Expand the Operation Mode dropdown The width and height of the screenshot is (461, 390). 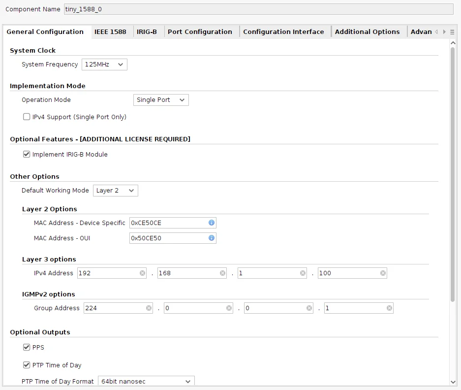[x=161, y=100]
